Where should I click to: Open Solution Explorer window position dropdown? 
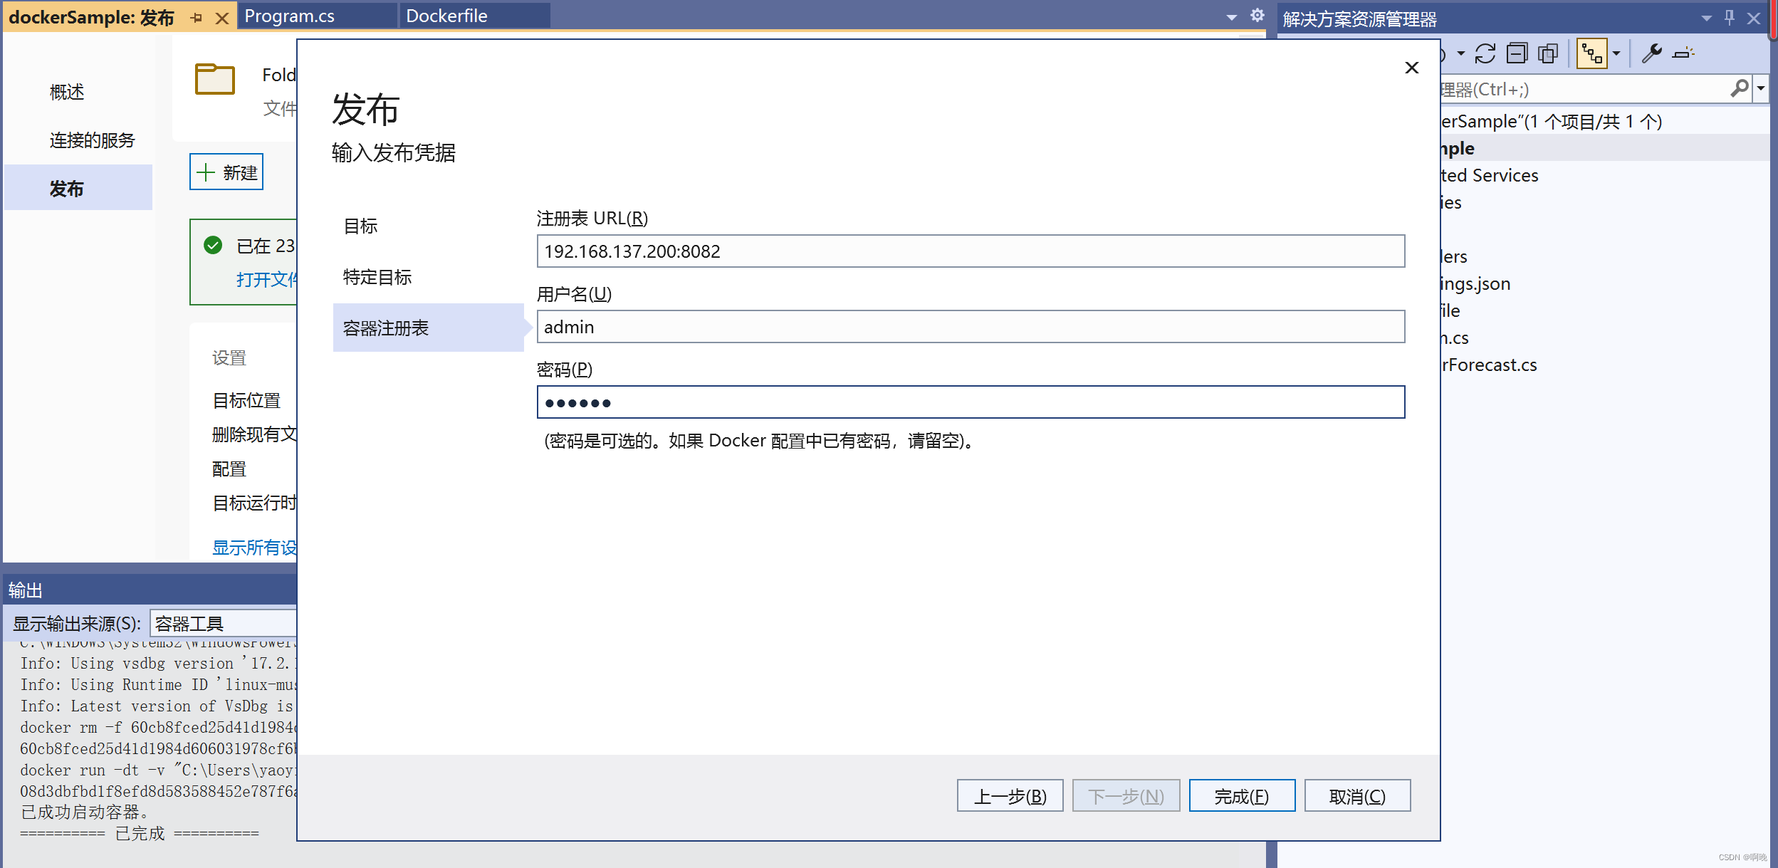pos(1707,19)
